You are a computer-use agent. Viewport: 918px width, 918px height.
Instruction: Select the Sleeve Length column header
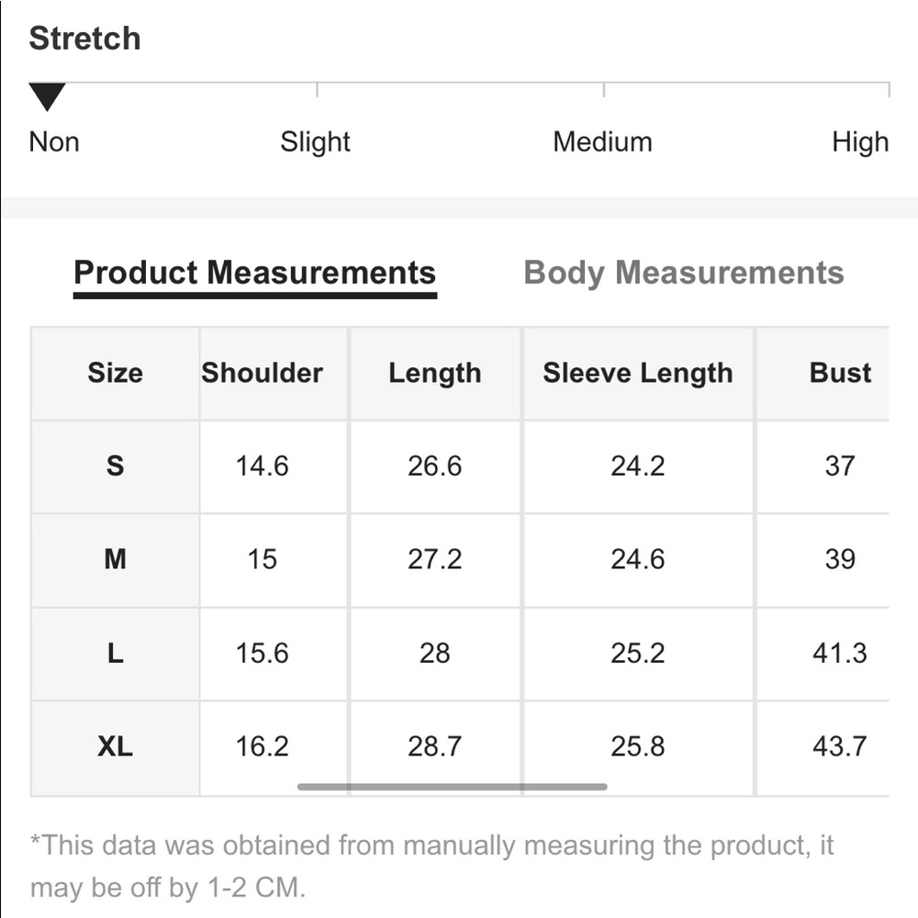point(638,373)
